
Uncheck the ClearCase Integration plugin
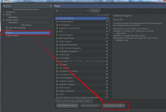pyautogui.click(x=107, y=45)
